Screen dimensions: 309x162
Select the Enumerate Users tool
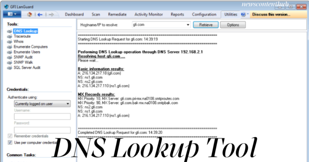pos(27,52)
